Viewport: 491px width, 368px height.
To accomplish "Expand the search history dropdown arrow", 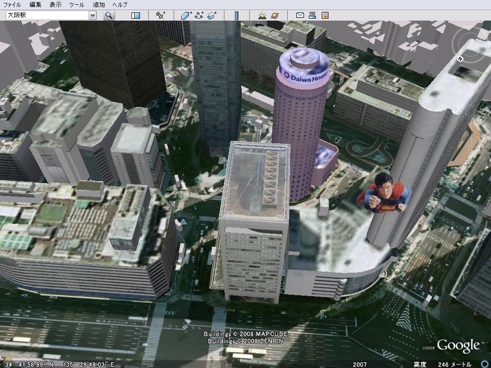I will (x=93, y=15).
